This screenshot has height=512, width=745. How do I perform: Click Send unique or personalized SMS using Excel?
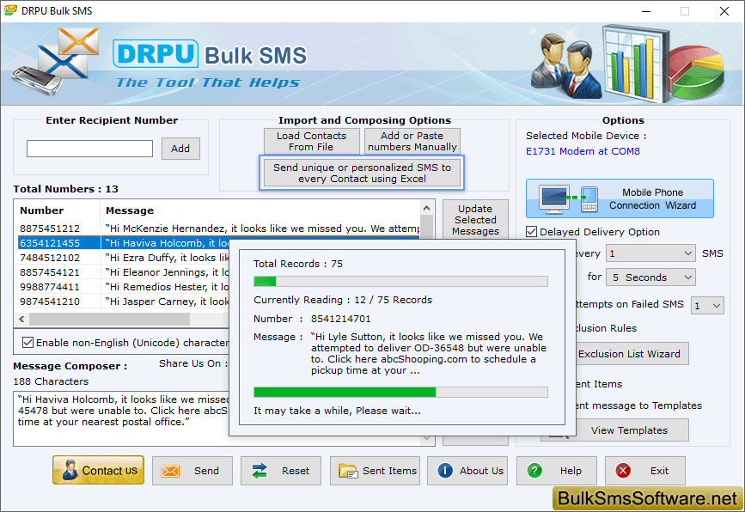pyautogui.click(x=362, y=173)
